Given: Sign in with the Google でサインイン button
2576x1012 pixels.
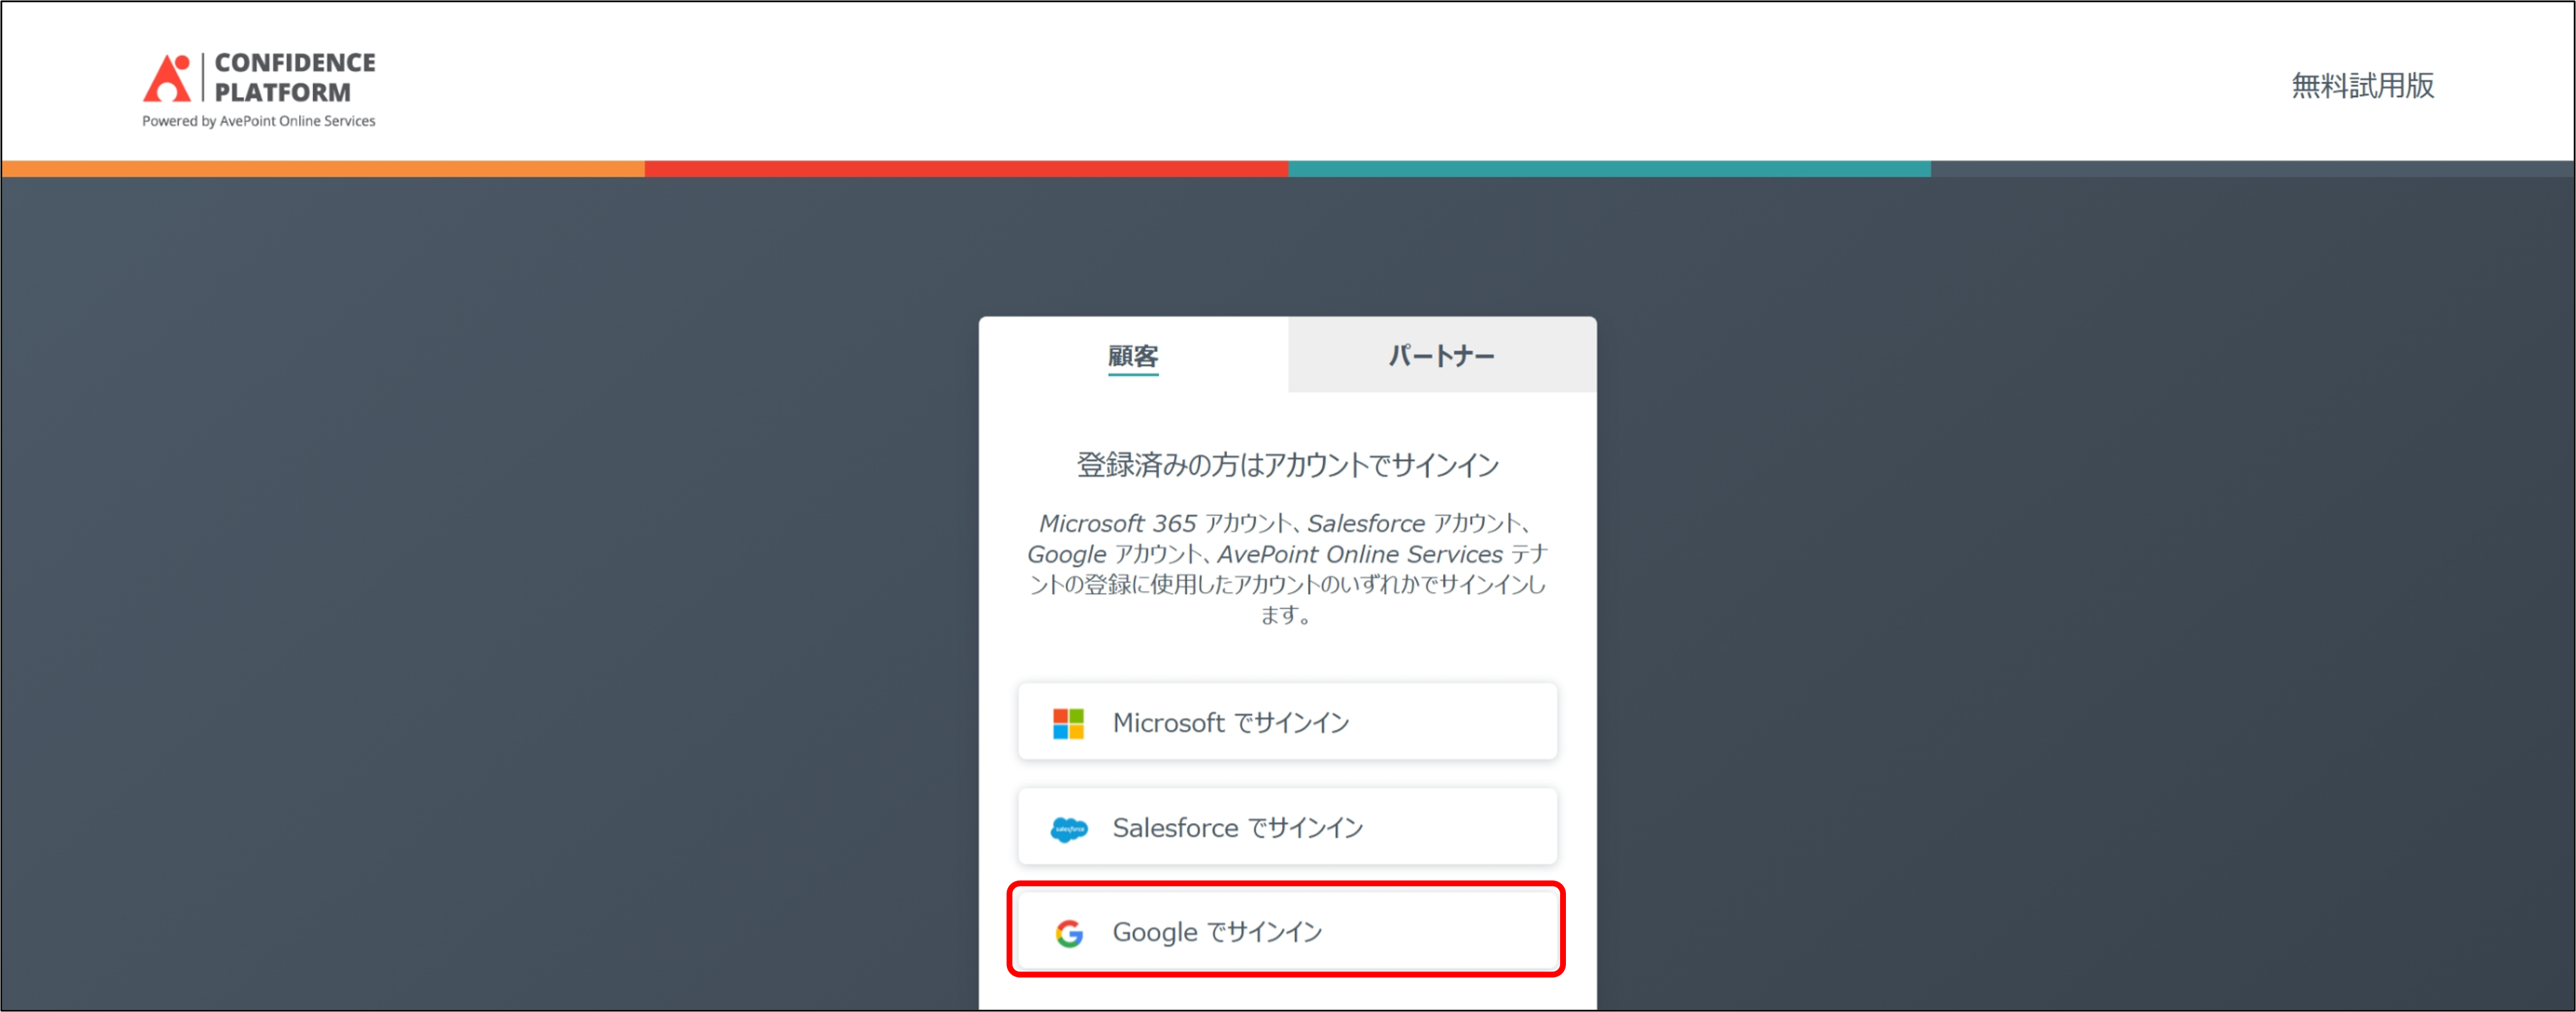Looking at the screenshot, I should coord(1286,931).
